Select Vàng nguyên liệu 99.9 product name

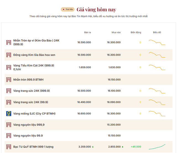[28, 136]
